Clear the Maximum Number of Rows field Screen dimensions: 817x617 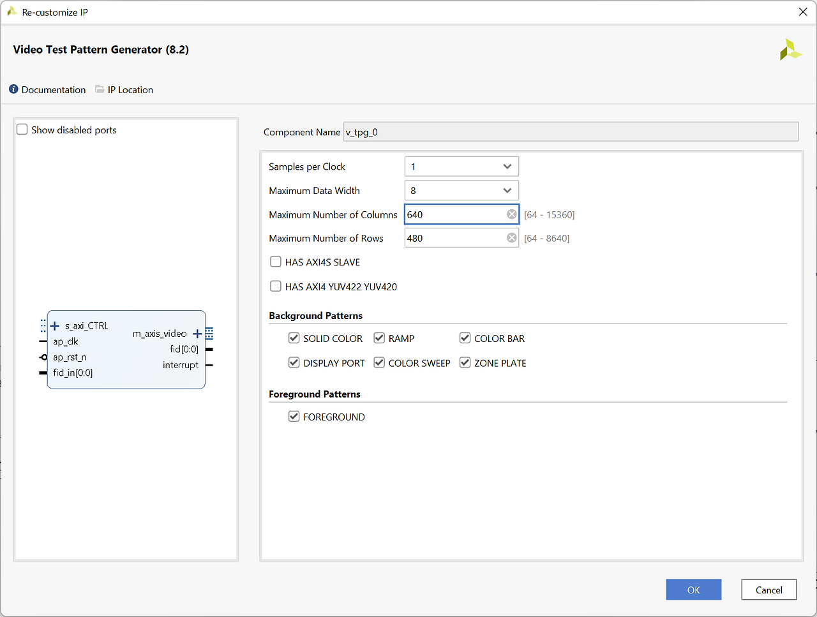click(x=512, y=238)
